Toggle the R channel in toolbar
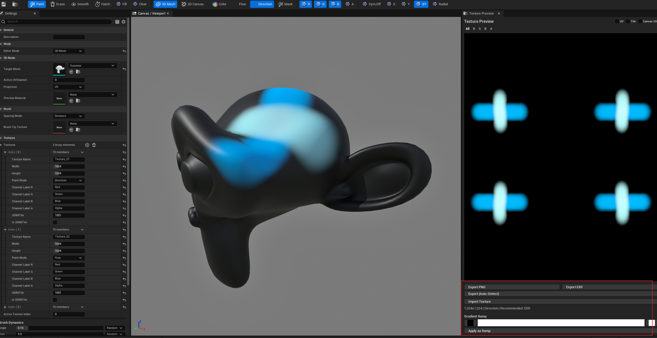Screen dimensions: 657x338 point(306,4)
